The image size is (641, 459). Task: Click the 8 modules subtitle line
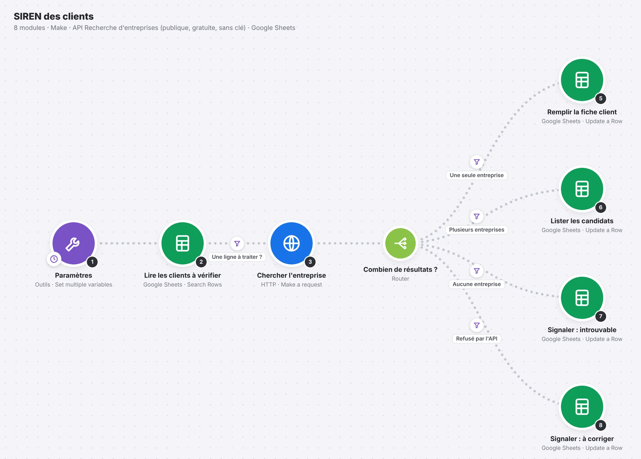point(154,28)
